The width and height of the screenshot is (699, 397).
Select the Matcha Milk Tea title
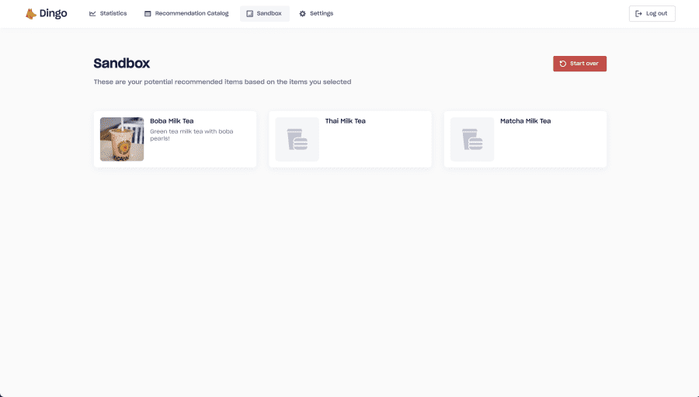(x=525, y=121)
